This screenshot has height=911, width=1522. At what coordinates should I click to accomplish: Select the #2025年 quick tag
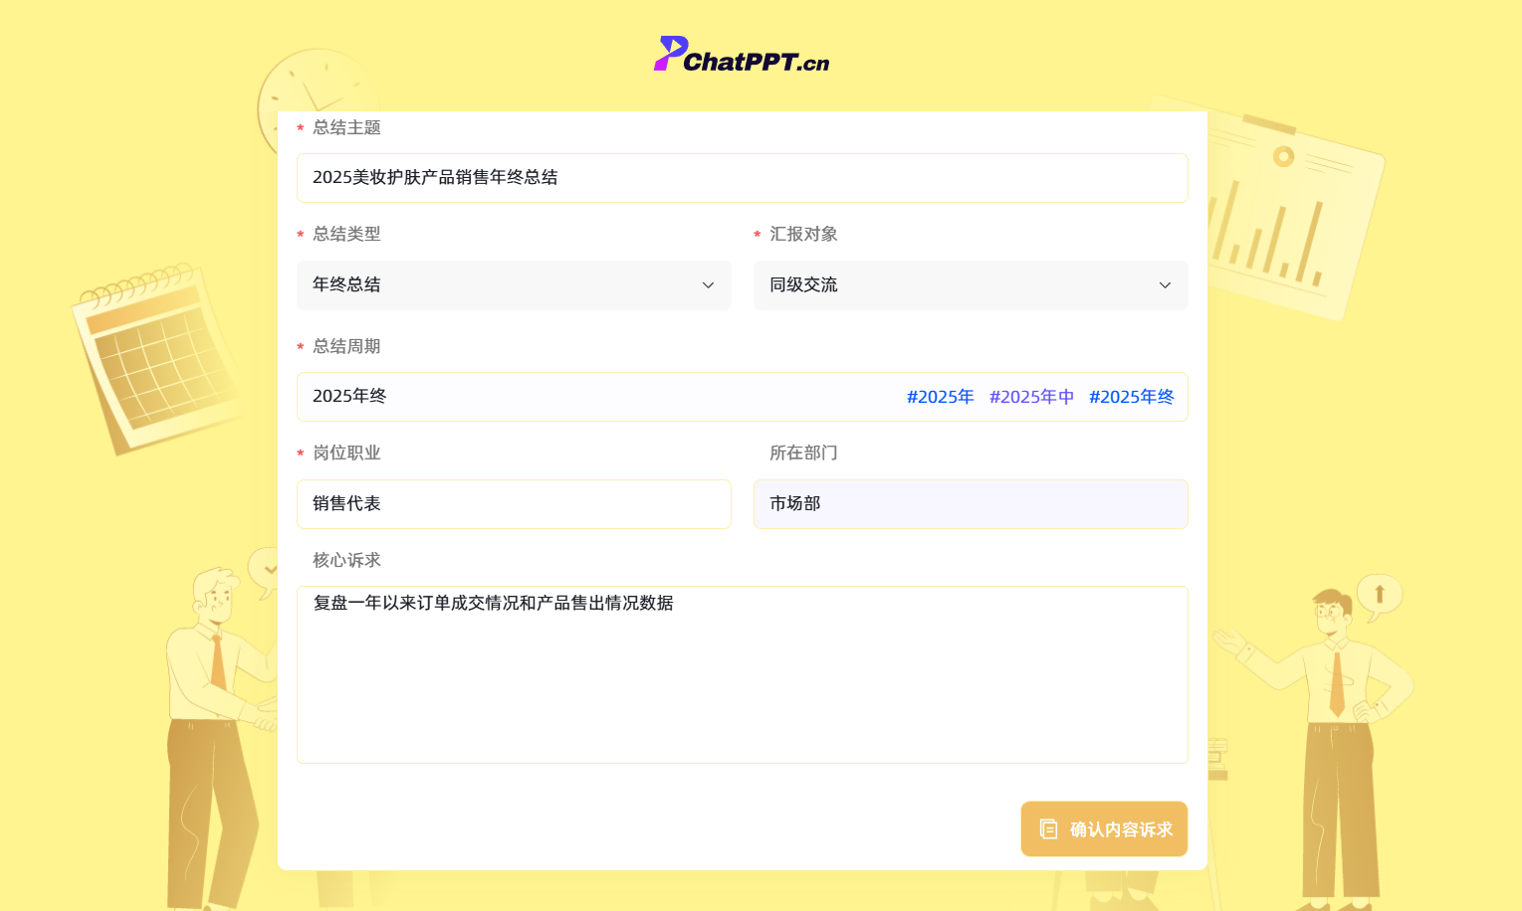coord(940,397)
